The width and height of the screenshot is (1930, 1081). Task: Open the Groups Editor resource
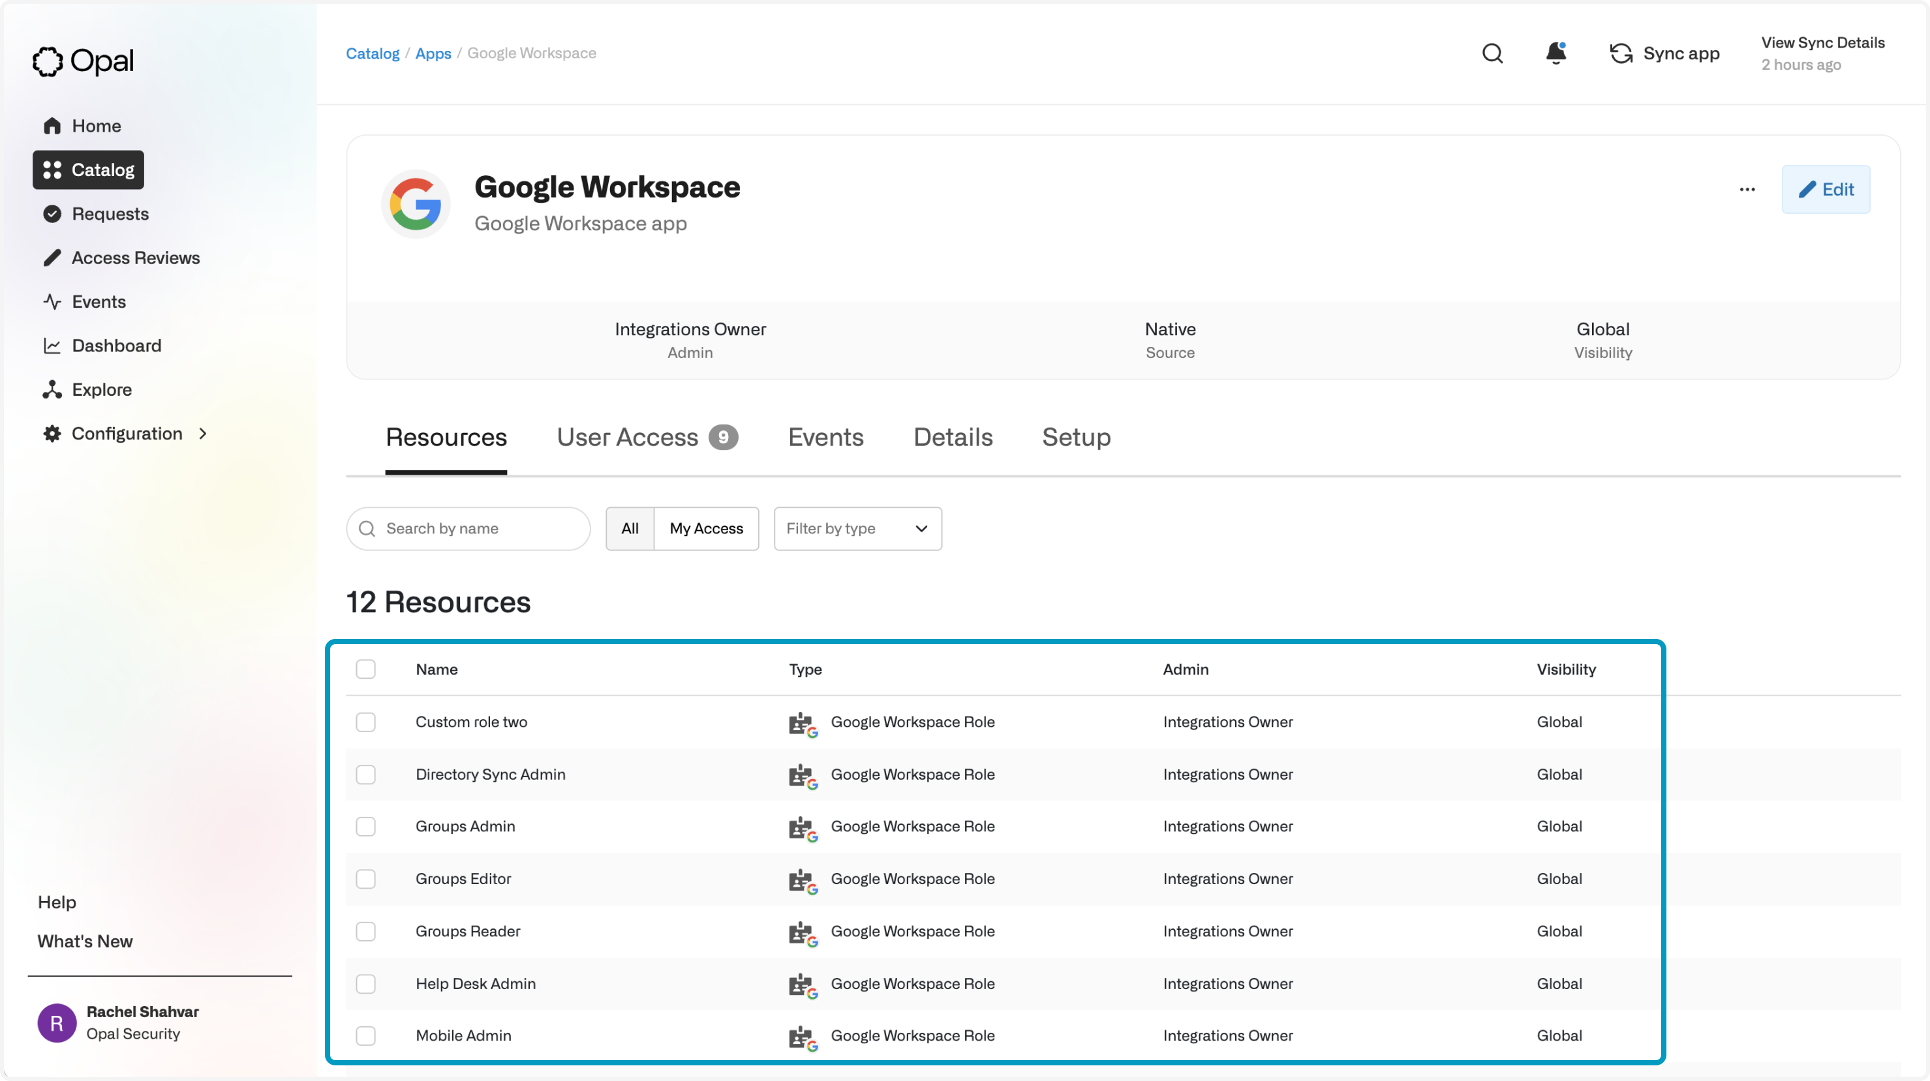click(463, 879)
